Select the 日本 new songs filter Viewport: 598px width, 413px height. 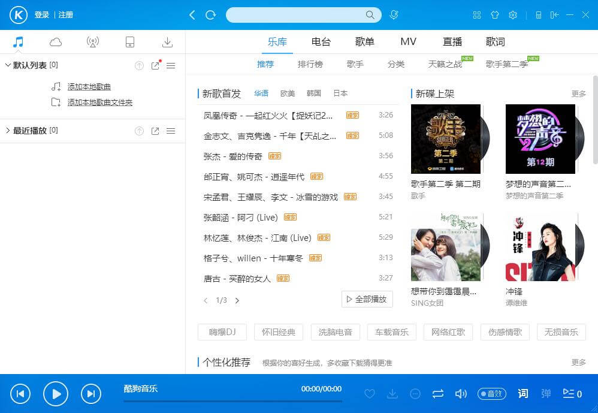pos(340,94)
